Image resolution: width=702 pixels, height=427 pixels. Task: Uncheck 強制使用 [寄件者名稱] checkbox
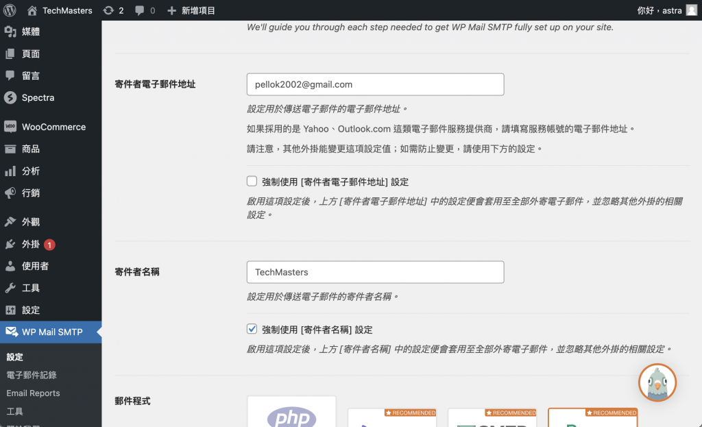tap(252, 329)
